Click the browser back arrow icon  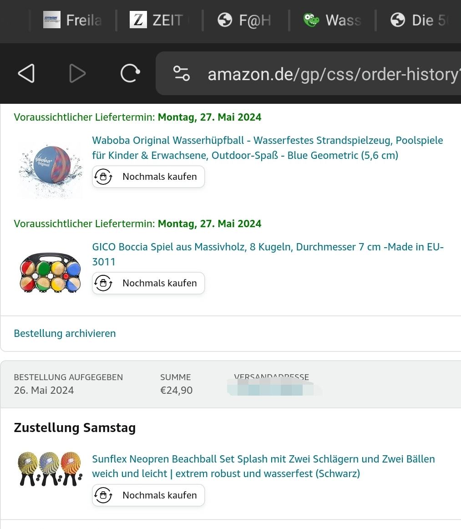coord(26,73)
